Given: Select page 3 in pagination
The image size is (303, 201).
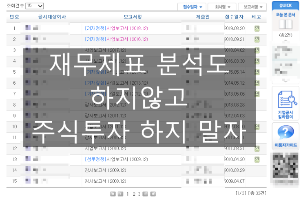Looking at the screenshot, I should [139, 194].
